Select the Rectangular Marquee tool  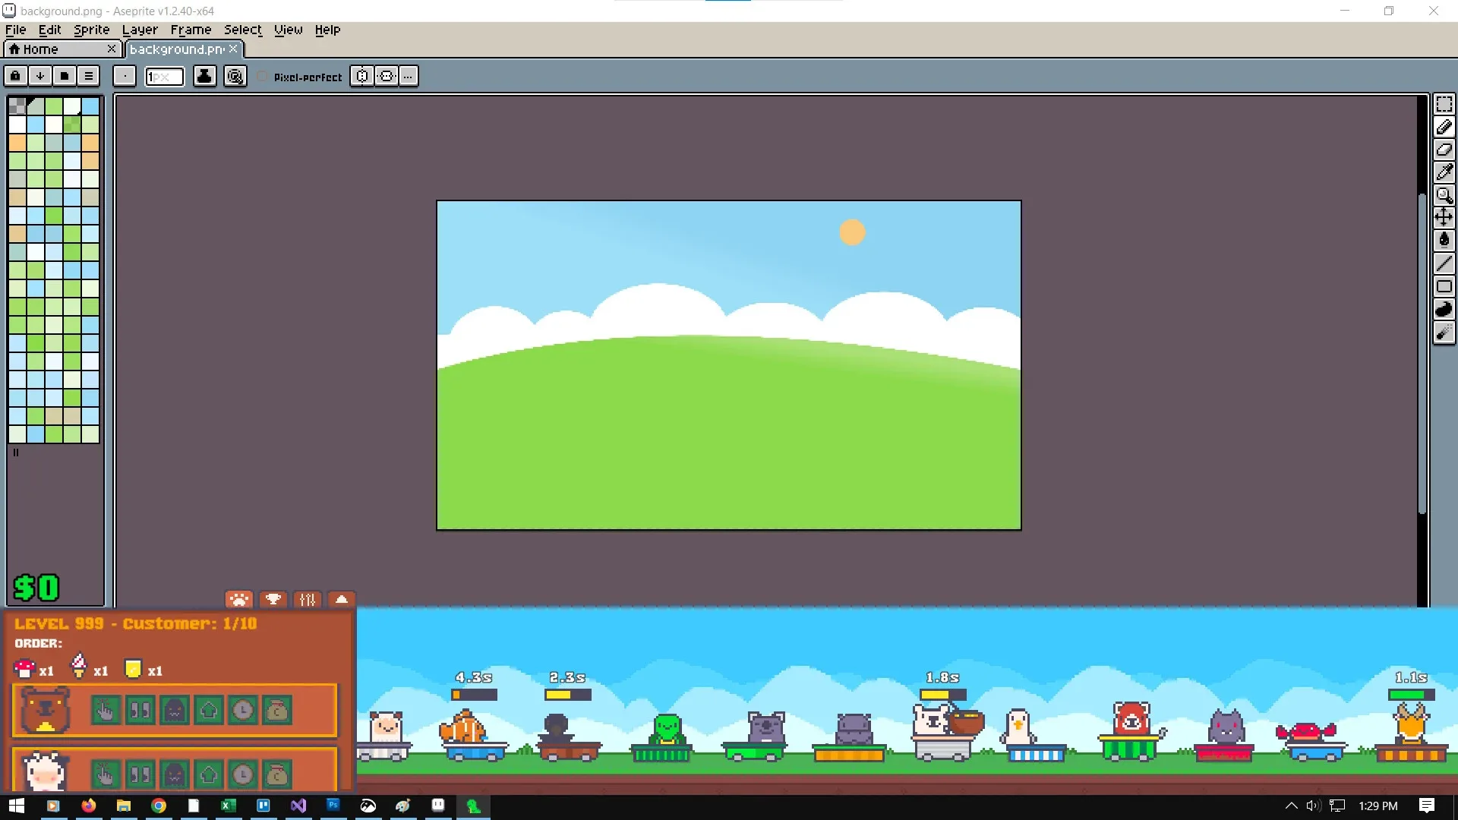(1444, 104)
